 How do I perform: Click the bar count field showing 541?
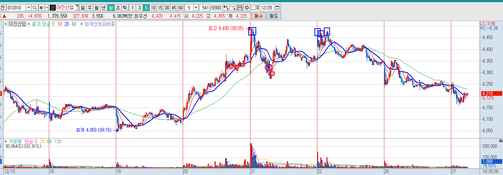pyautogui.click(x=204, y=8)
